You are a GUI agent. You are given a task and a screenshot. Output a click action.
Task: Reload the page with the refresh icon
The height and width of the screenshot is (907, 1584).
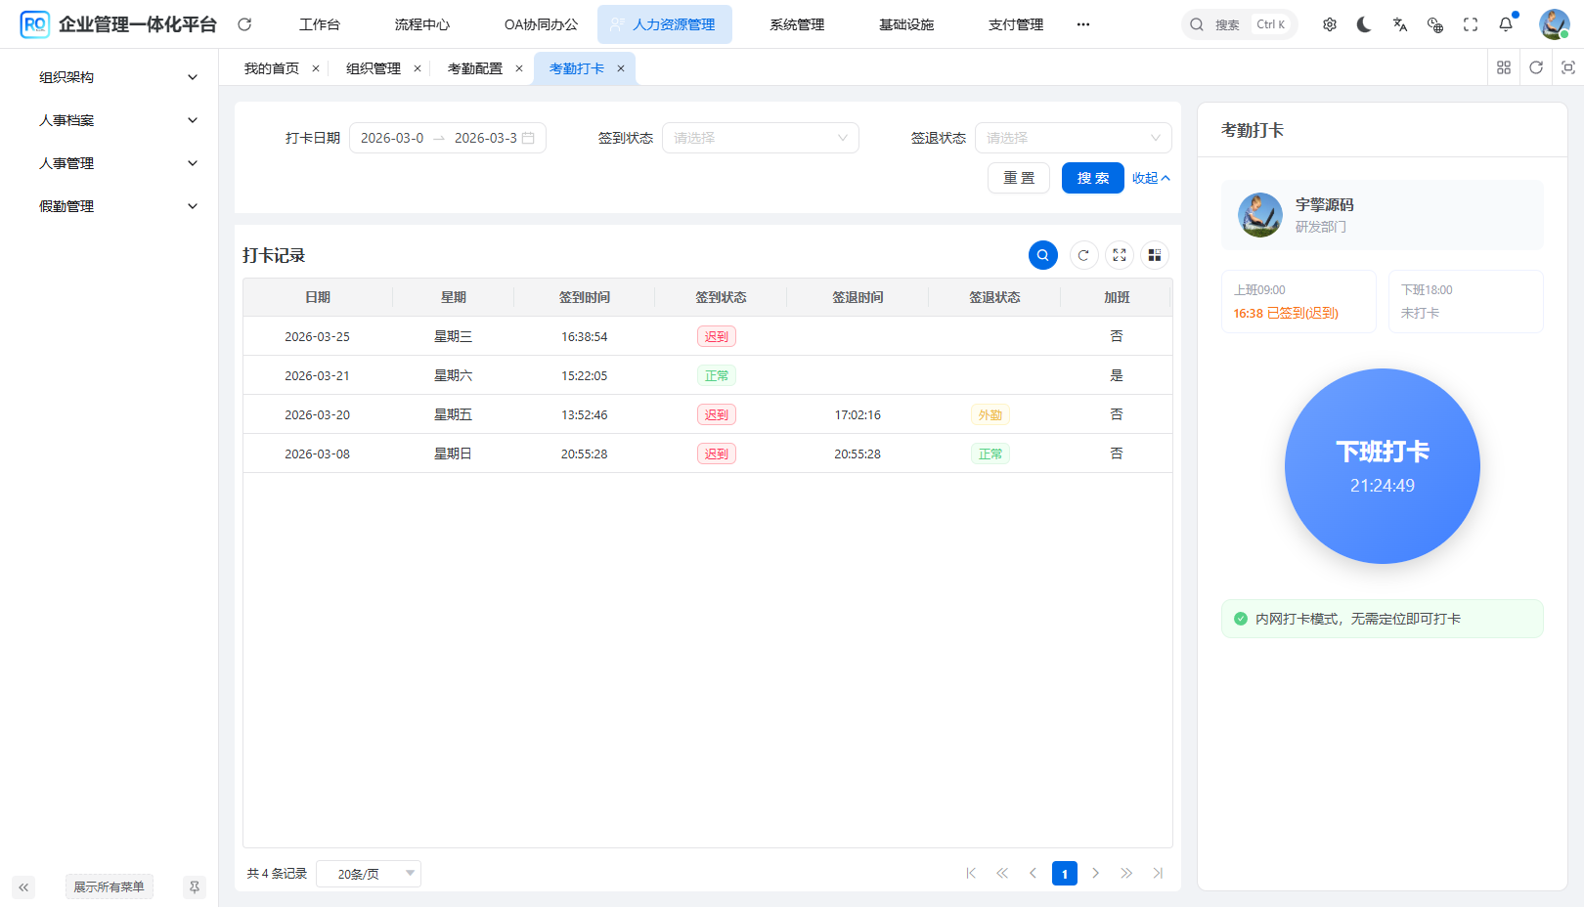click(x=243, y=23)
